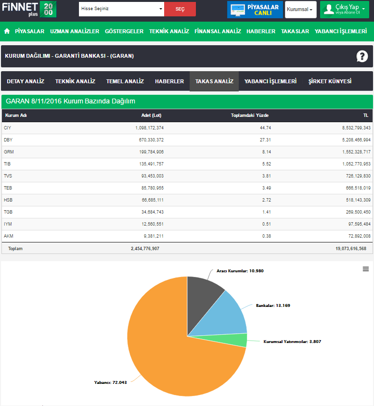
Task: Switch to HABERLER tab in dark tab bar
Action: click(169, 81)
